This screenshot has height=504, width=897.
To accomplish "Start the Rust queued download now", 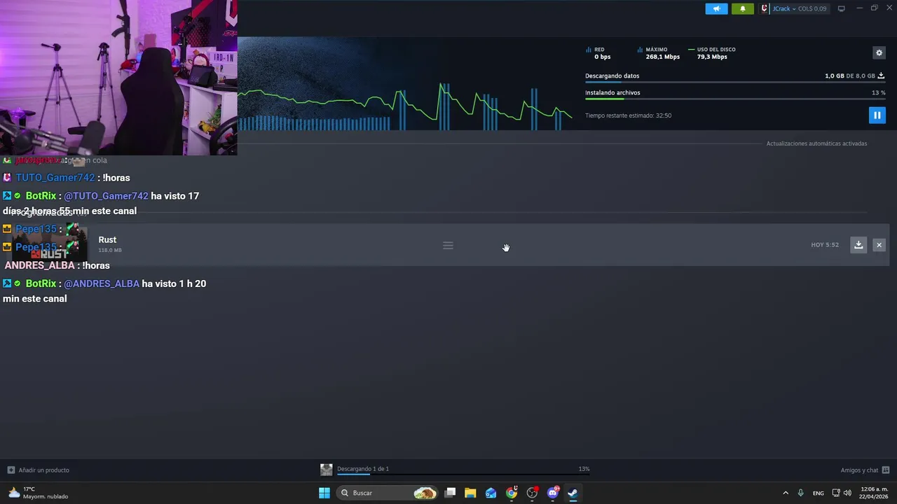I will coord(858,244).
